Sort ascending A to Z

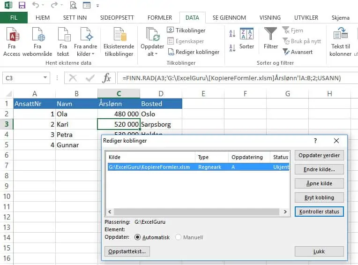point(232,34)
